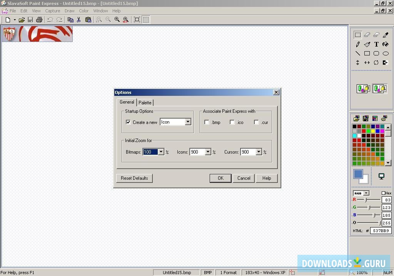Select the Fill bucket tool
Screen dimensions: 394x276
(x=386, y=44)
